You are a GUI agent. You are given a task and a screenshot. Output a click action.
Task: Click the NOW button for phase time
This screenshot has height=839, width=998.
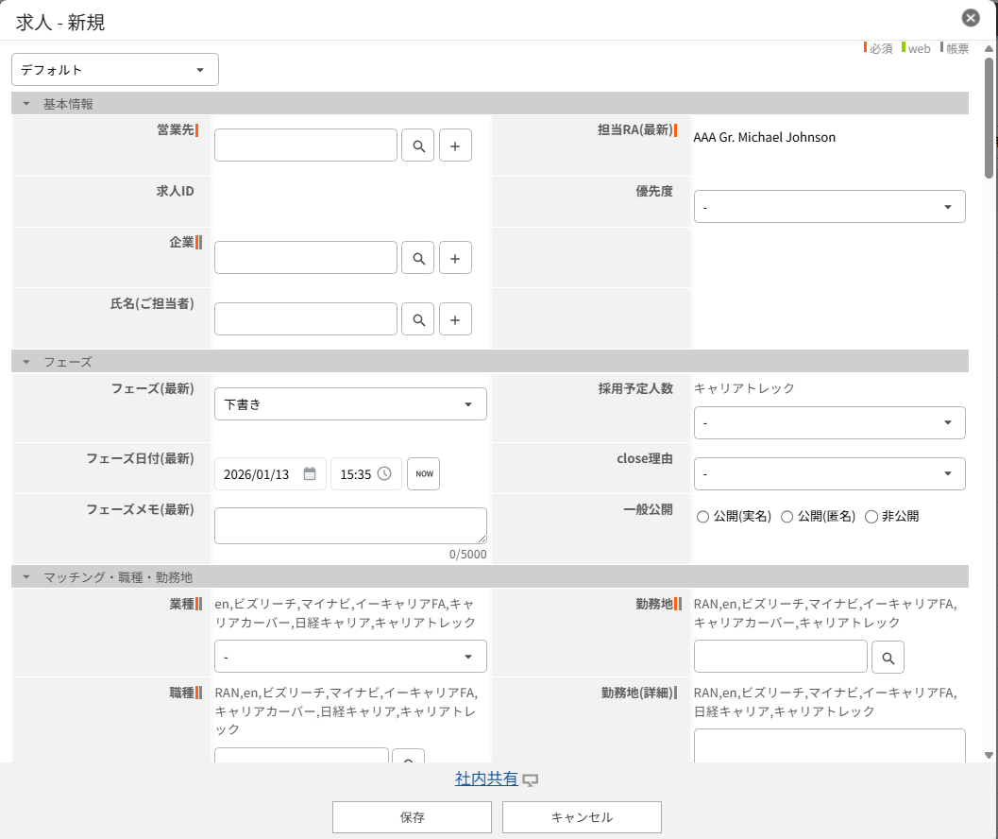[x=423, y=474]
